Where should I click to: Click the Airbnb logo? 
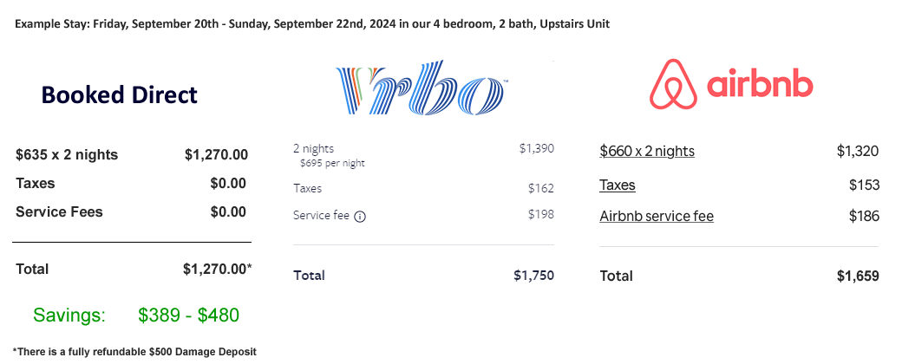[731, 84]
